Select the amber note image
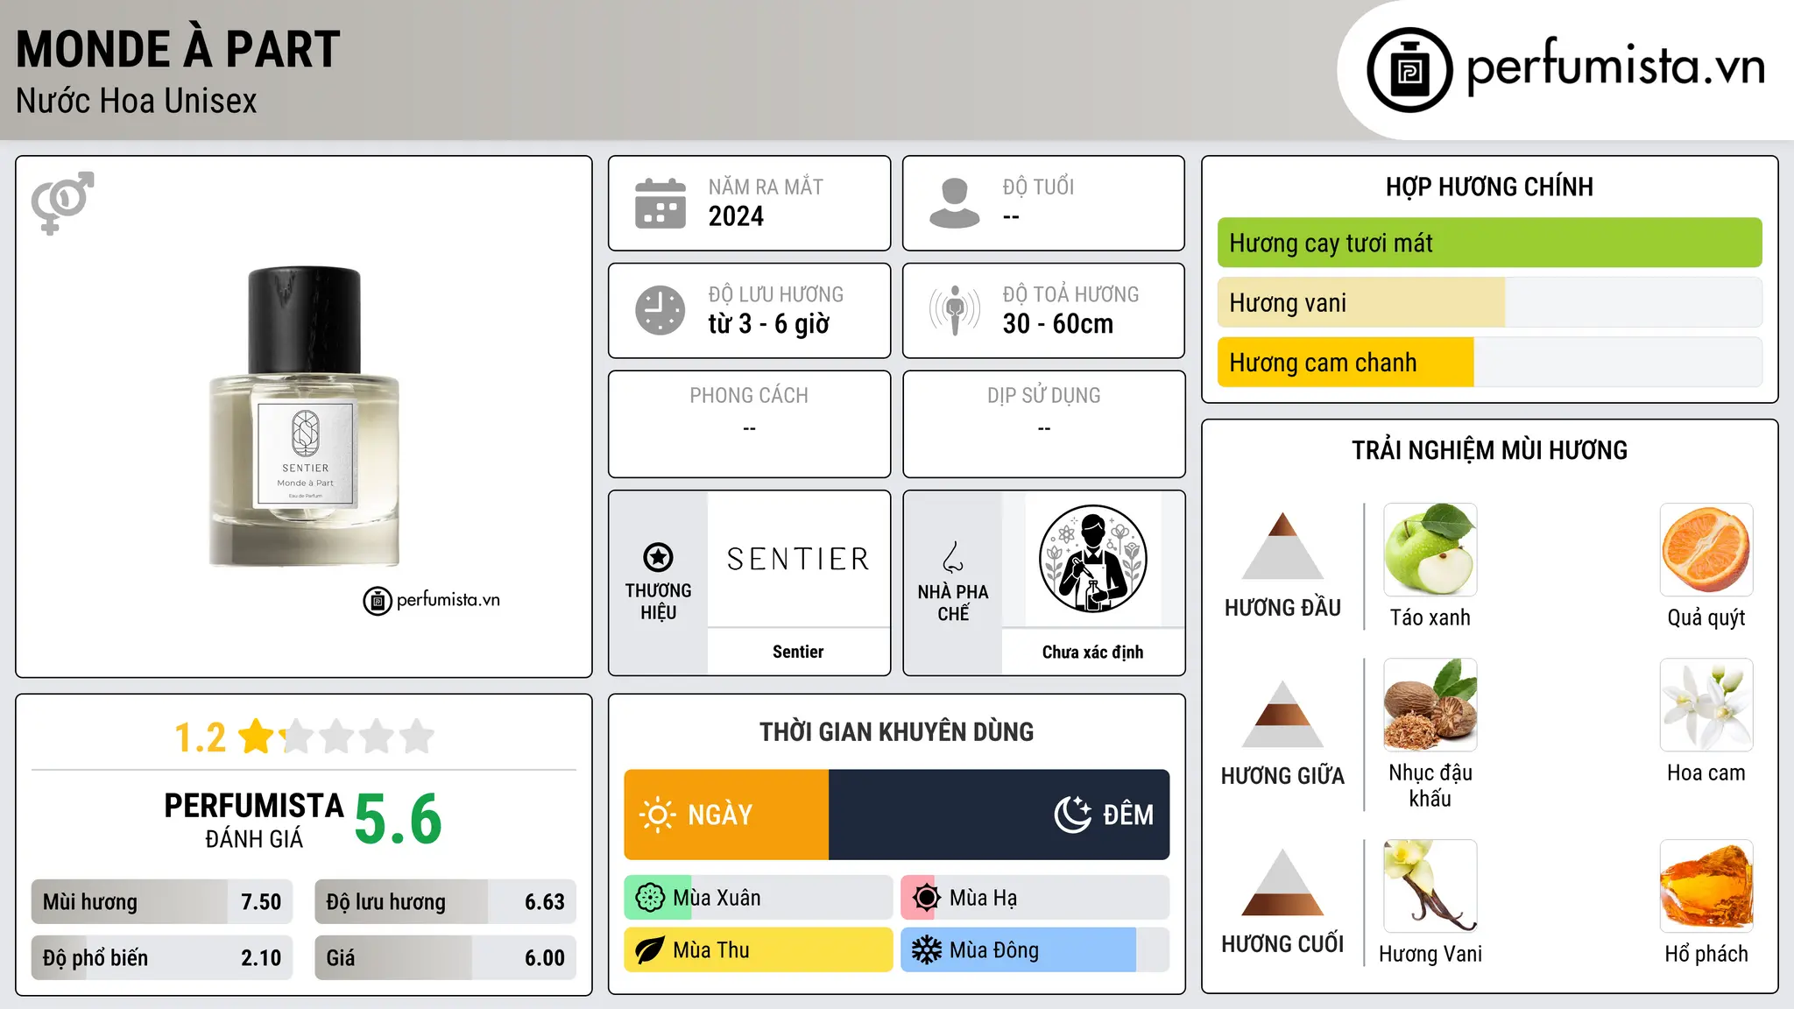Screen dimensions: 1794x1009 [1706, 886]
